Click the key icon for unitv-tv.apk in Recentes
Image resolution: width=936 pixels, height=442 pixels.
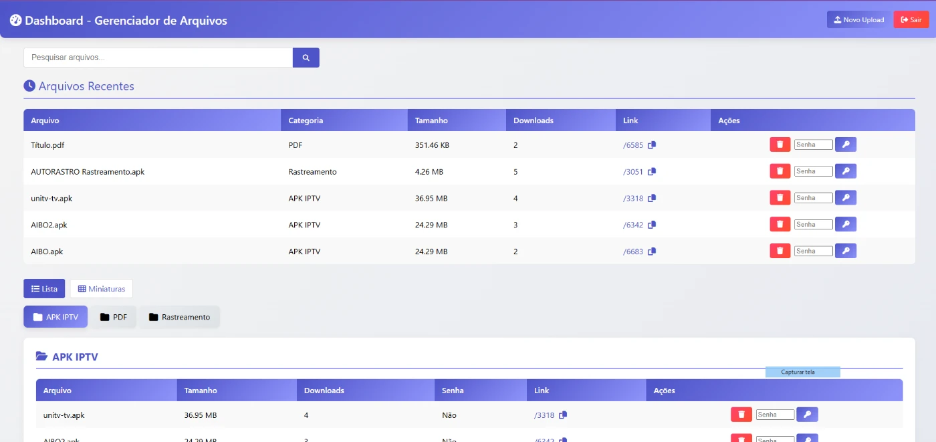click(845, 198)
